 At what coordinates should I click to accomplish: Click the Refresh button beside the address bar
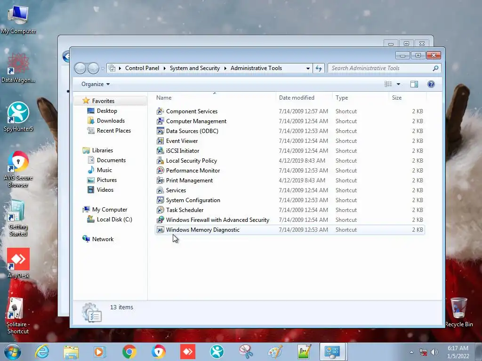click(x=319, y=68)
